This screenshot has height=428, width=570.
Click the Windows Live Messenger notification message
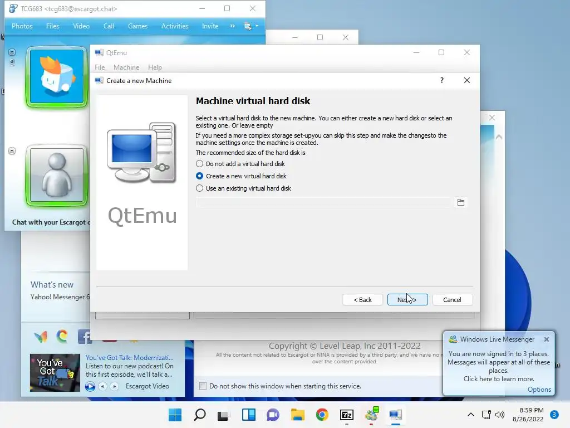tap(499, 366)
